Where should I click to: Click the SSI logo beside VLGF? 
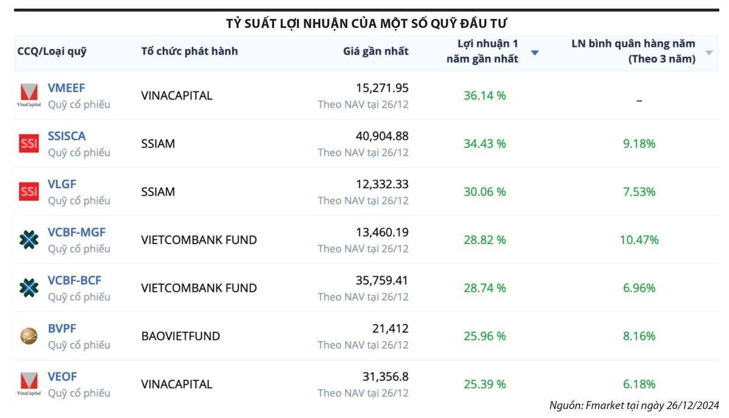[x=29, y=192]
